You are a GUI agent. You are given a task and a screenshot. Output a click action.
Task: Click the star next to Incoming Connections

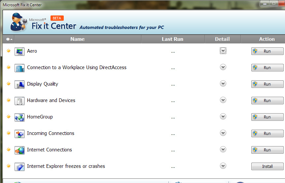click(x=9, y=133)
